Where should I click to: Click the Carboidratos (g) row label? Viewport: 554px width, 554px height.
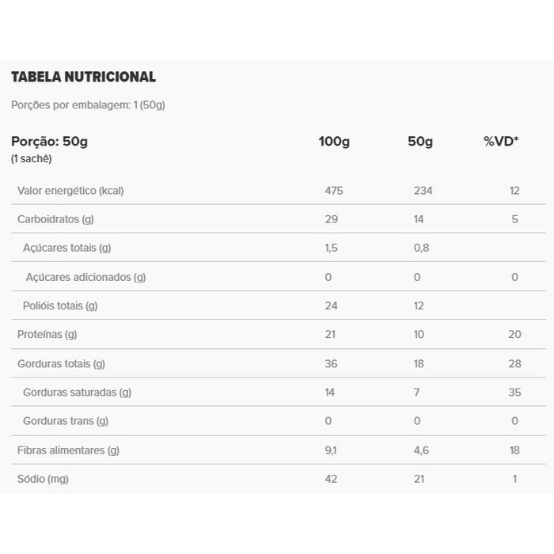60,219
